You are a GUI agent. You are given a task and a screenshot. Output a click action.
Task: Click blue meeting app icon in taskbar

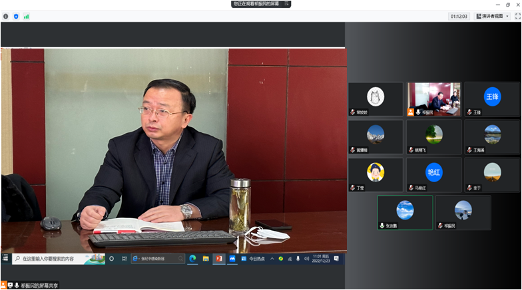pos(232,258)
